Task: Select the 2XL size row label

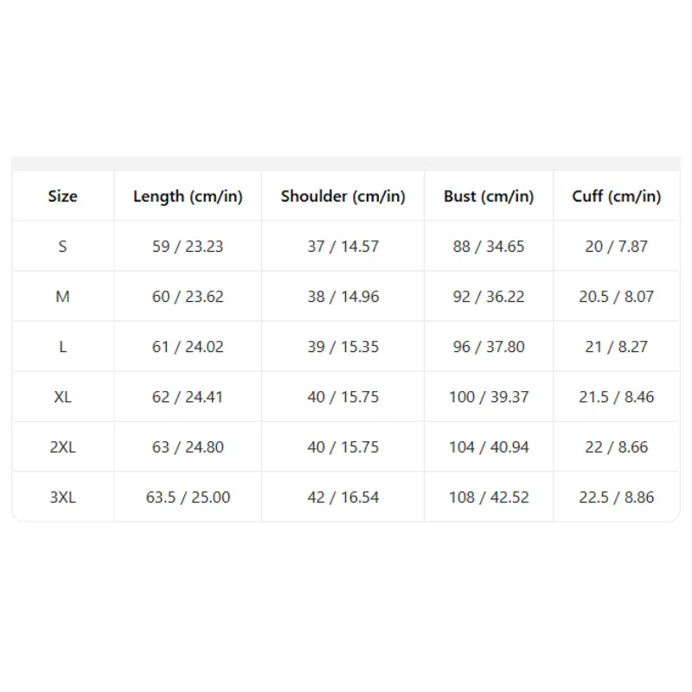Action: 62,447
